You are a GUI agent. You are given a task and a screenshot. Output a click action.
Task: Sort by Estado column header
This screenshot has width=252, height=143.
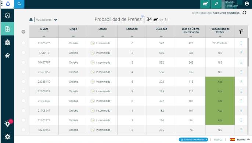(103, 29)
